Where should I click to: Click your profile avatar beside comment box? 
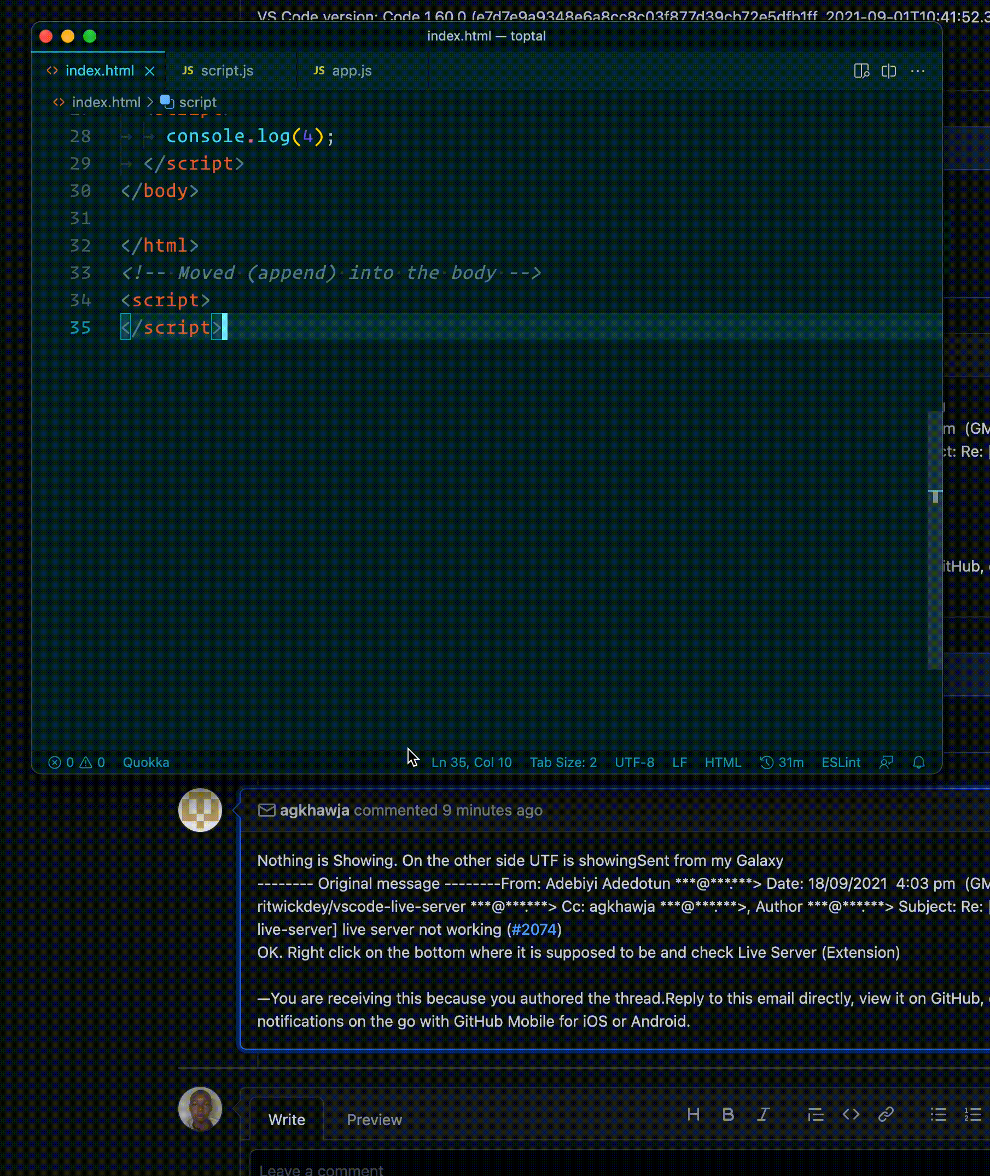200,1109
